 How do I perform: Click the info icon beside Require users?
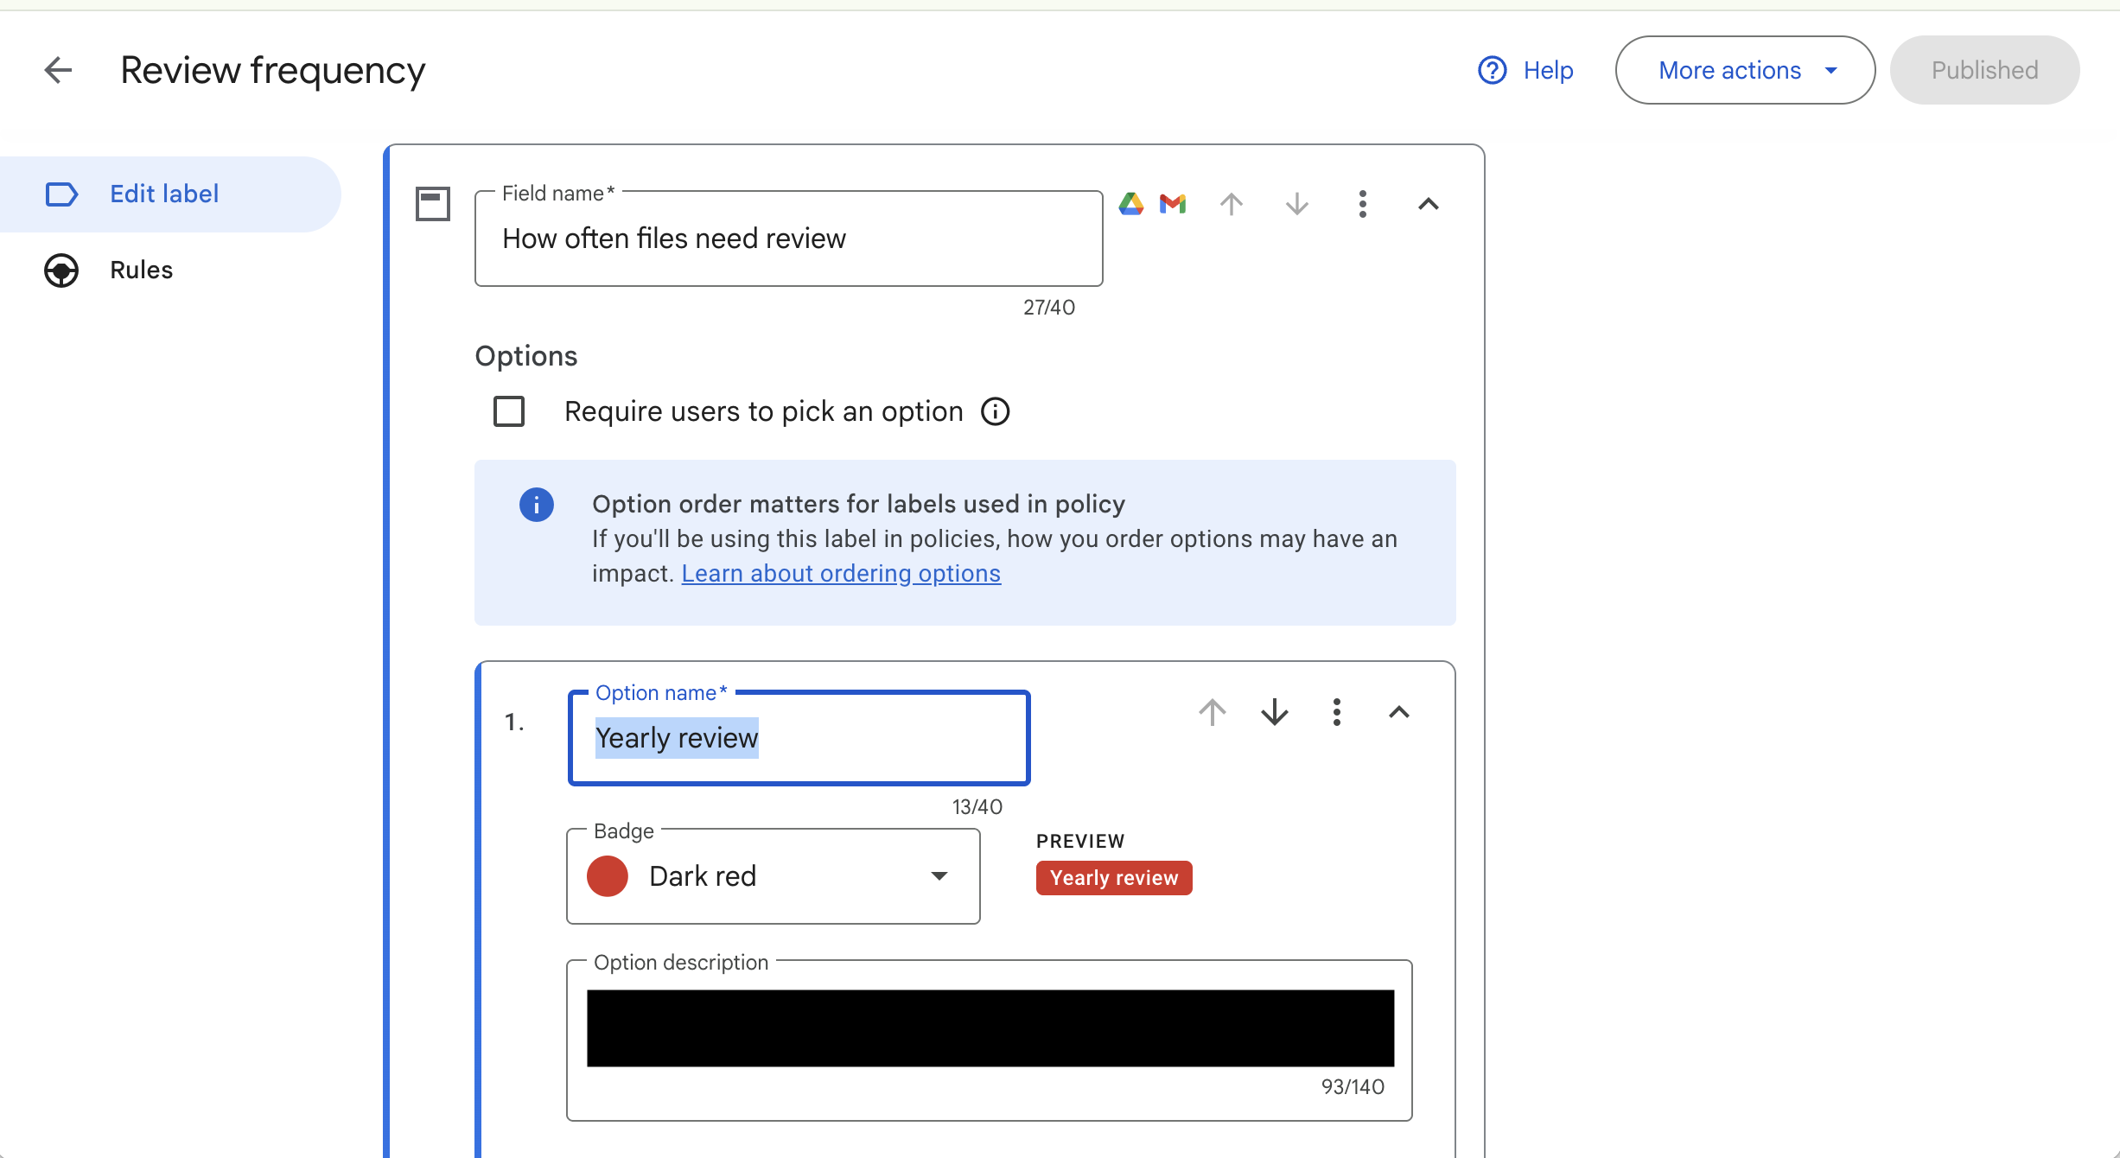[995, 411]
